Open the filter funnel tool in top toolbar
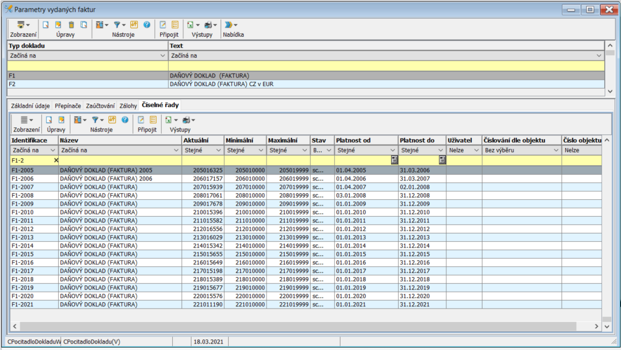 tap(117, 25)
